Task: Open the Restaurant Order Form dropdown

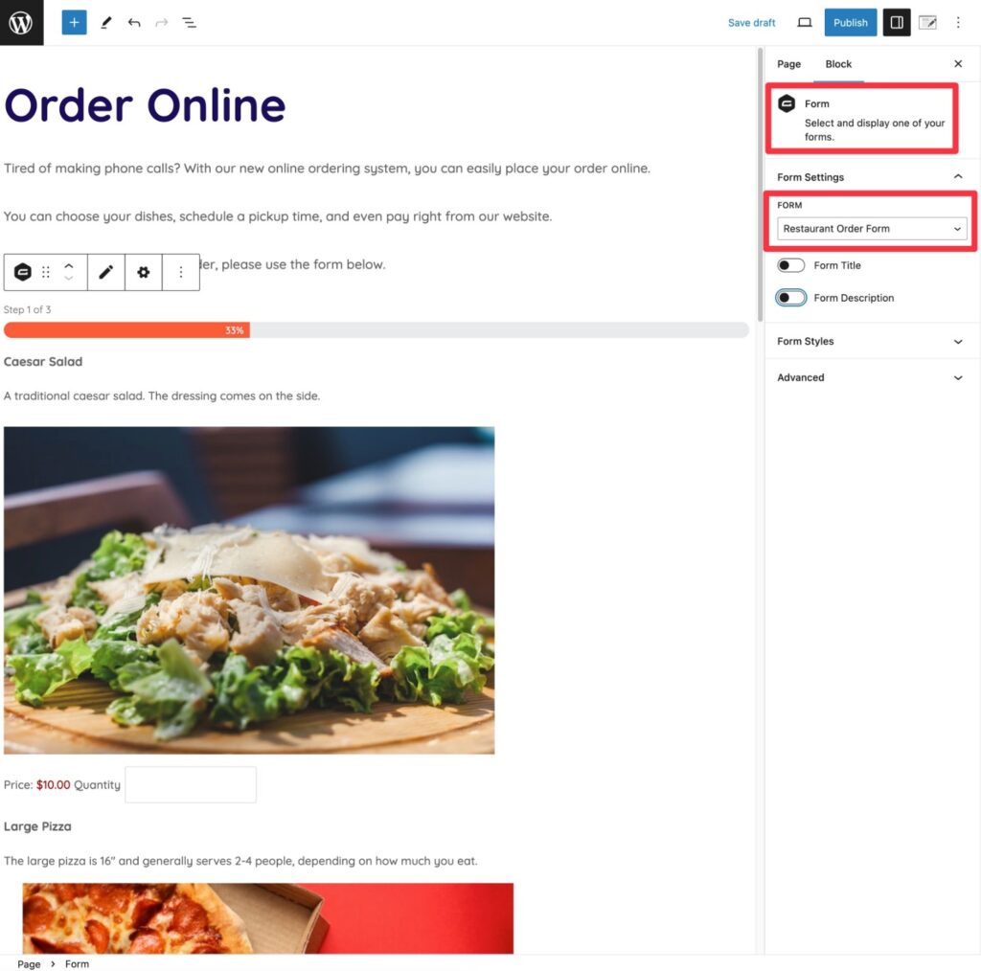Action: click(872, 229)
